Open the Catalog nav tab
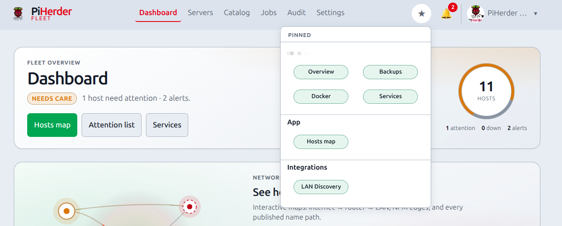This screenshot has height=226, width=562. coord(237,12)
